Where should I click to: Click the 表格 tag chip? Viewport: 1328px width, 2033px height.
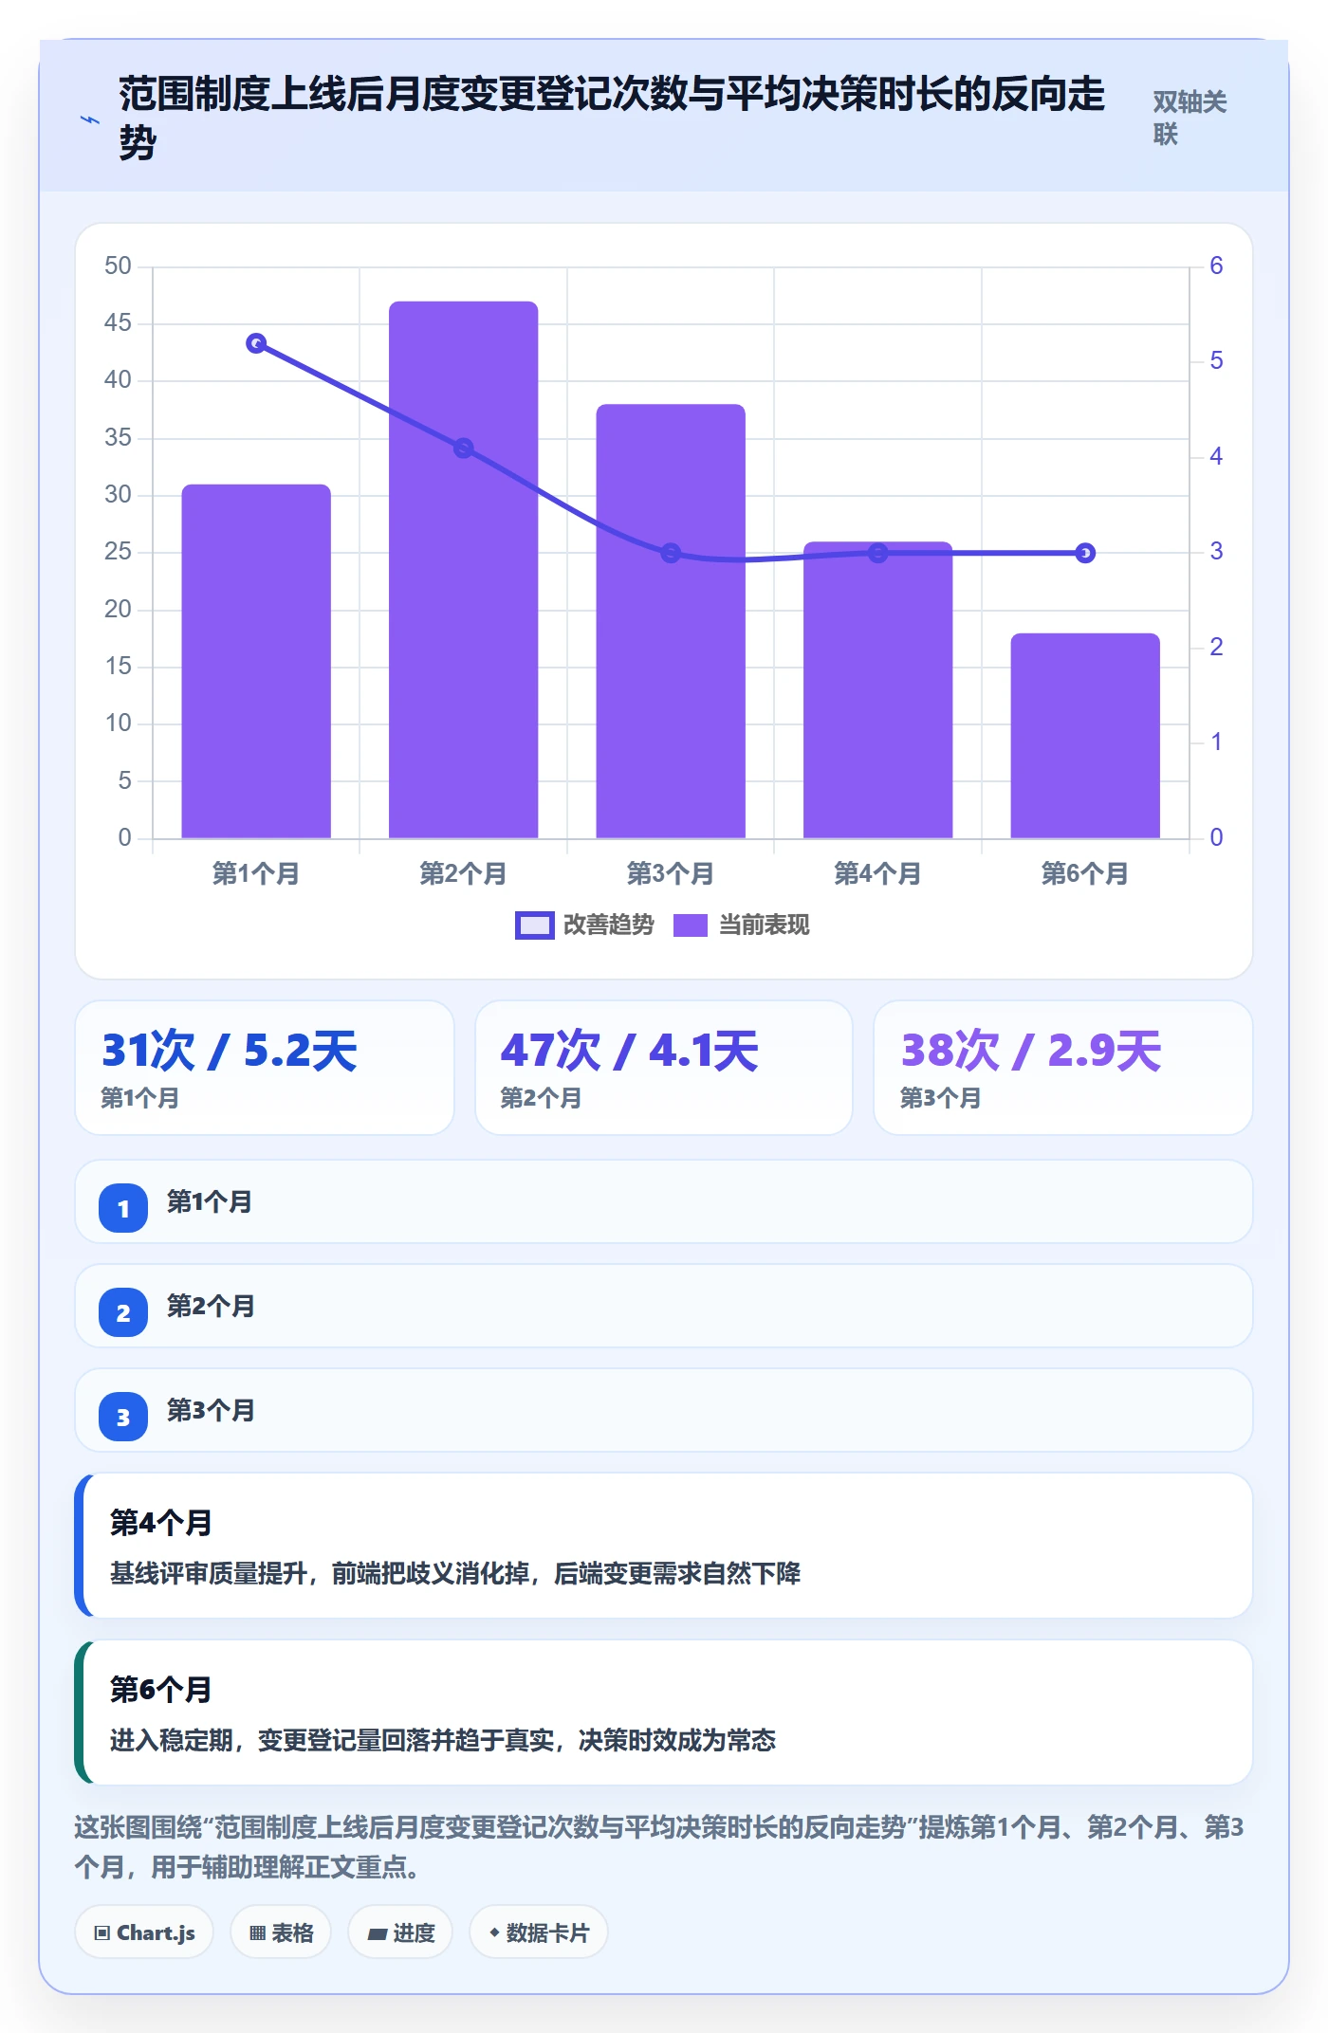point(281,1932)
